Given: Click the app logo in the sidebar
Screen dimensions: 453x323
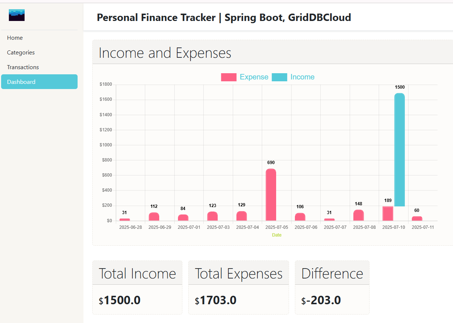Looking at the screenshot, I should [x=17, y=15].
